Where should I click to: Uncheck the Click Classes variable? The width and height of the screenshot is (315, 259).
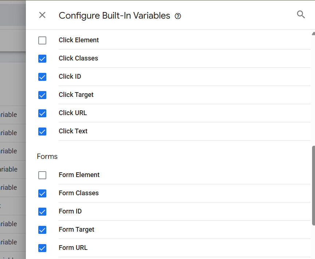pyautogui.click(x=42, y=59)
